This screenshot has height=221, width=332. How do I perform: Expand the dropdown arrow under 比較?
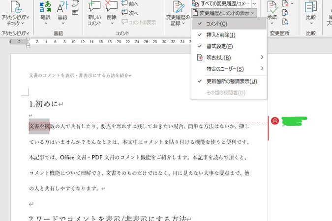click(x=311, y=23)
